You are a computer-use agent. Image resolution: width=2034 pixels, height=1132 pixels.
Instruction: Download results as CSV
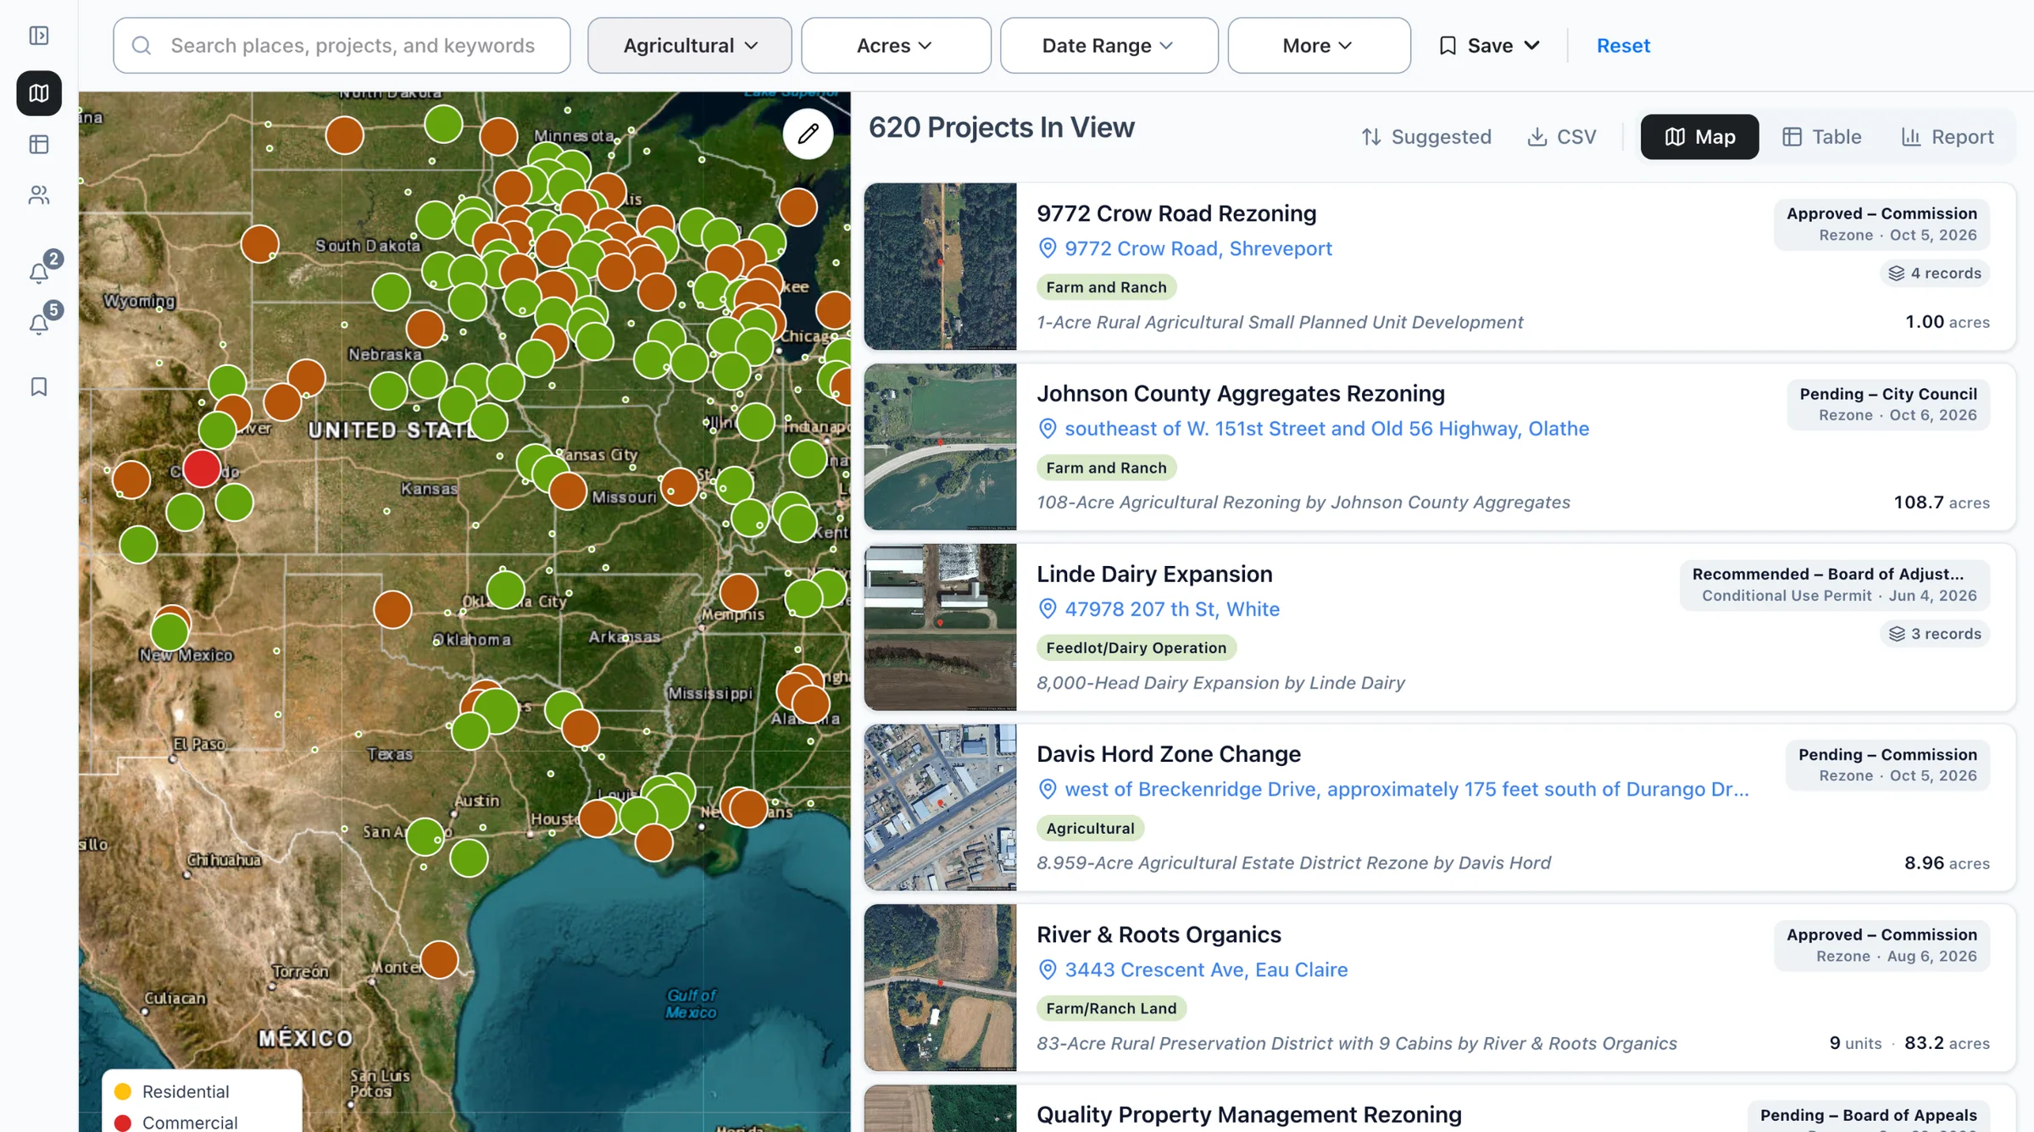coord(1561,136)
